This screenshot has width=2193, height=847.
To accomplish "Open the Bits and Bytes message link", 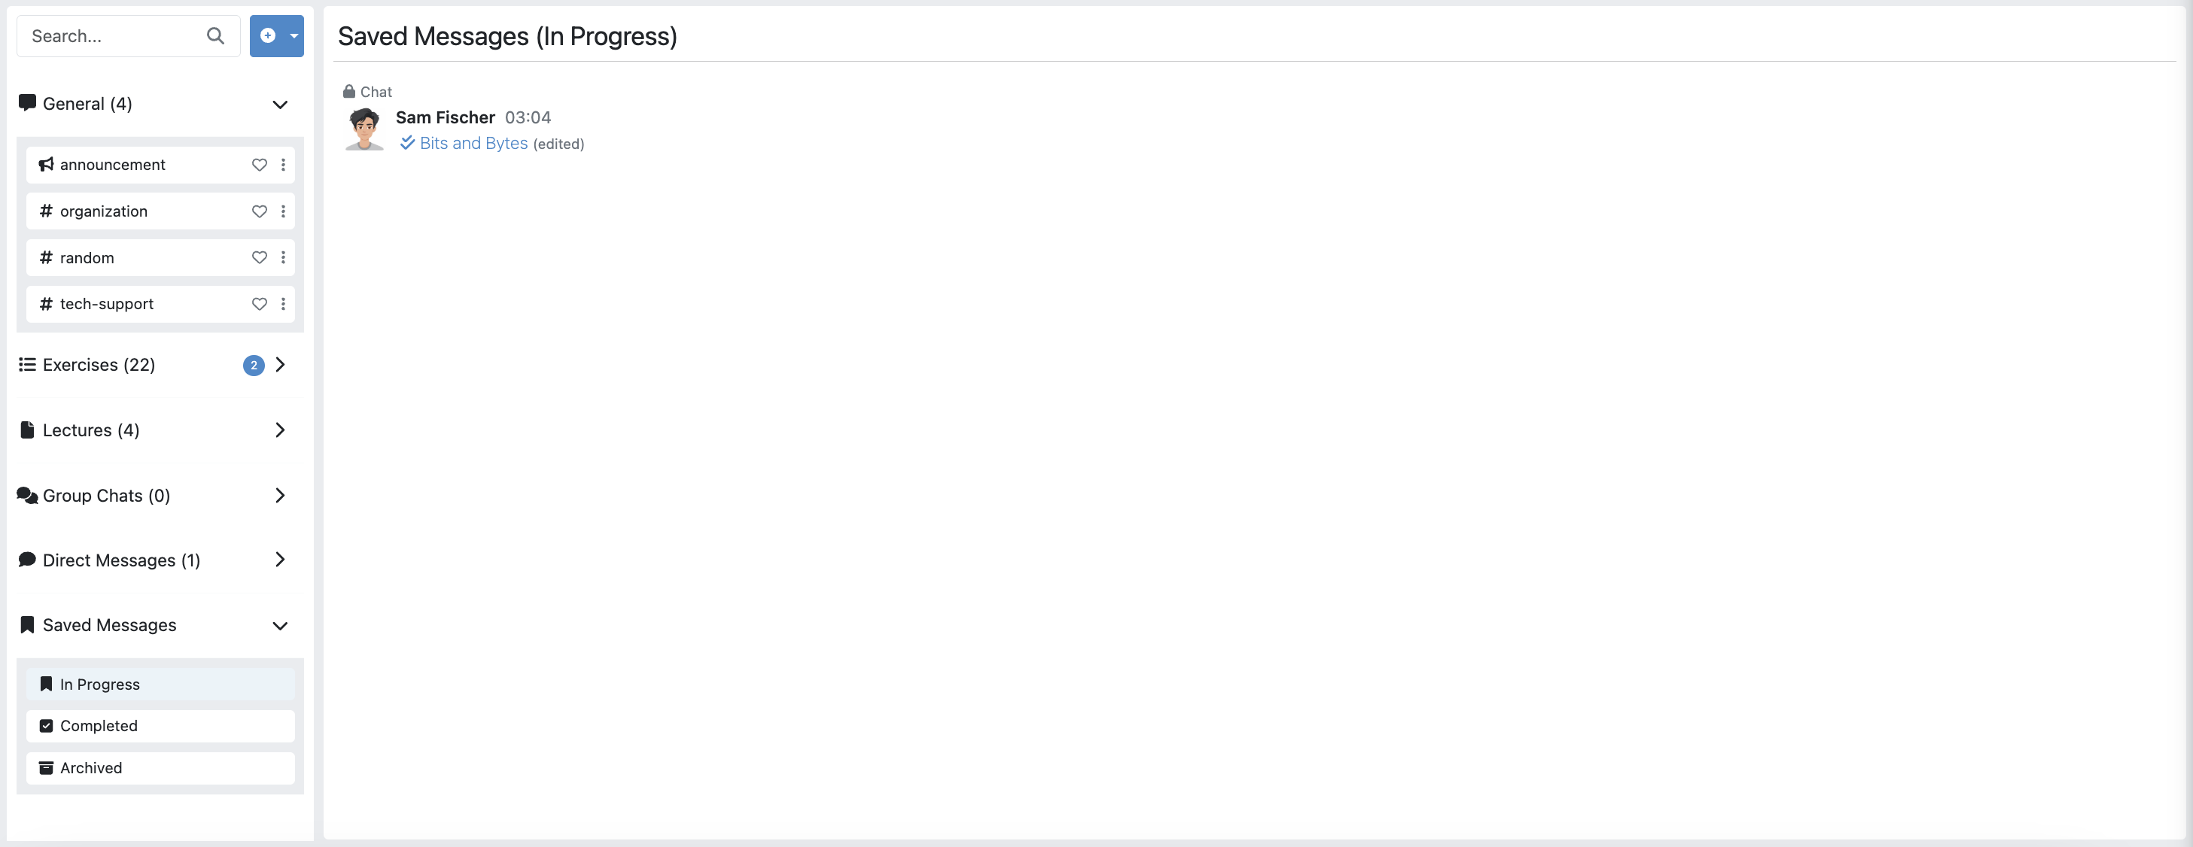I will point(473,143).
